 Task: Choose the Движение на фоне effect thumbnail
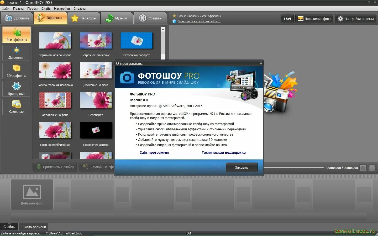[x=96, y=70]
